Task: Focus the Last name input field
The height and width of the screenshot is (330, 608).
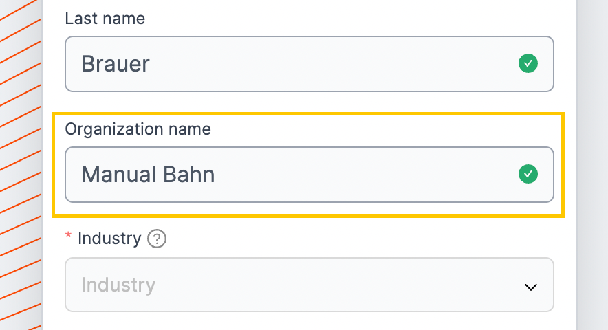Action: click(x=310, y=64)
